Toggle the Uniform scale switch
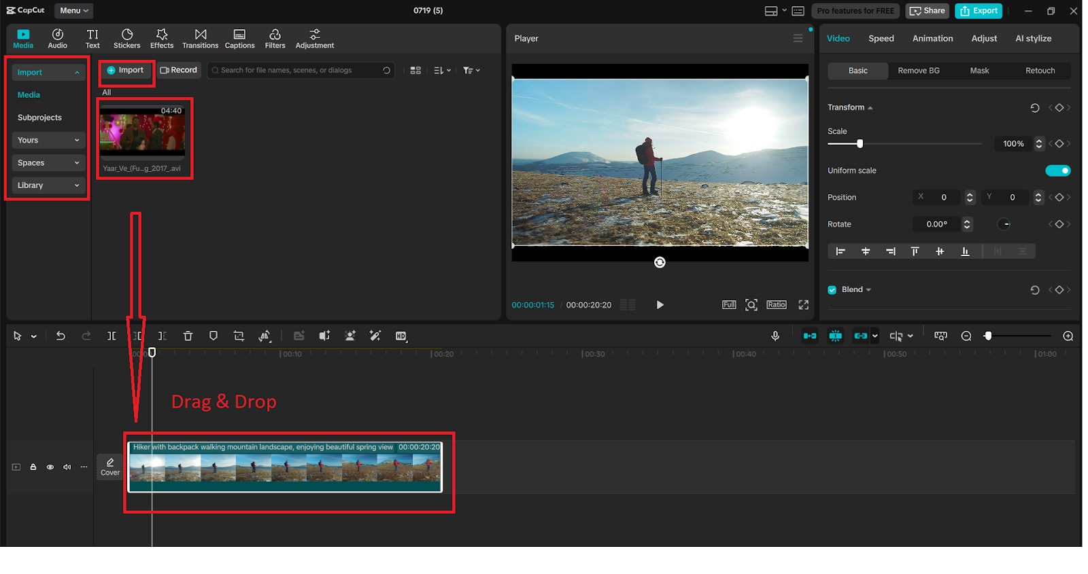The width and height of the screenshot is (1088, 574). (1057, 171)
